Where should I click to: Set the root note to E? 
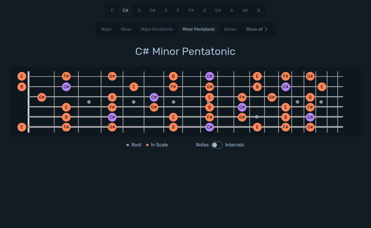coord(166,11)
